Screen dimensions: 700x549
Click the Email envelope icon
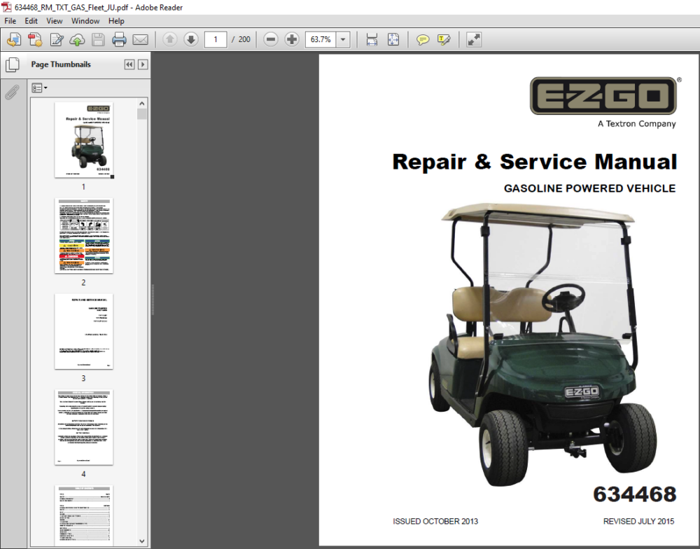point(140,40)
